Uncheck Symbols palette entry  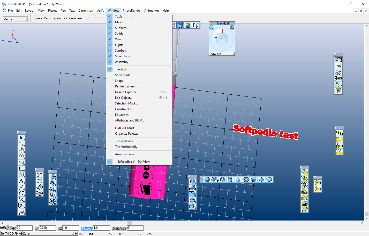139,51
